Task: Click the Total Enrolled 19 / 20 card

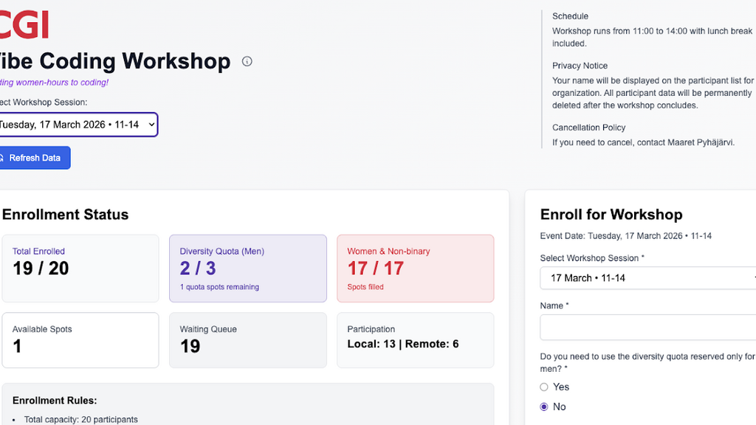Action: 80,268
